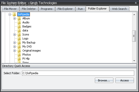Click the Album folder icon
The height and width of the screenshot is (92, 139).
19,18
